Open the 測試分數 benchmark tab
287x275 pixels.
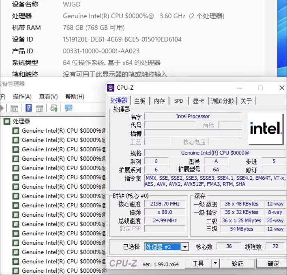click(x=222, y=101)
